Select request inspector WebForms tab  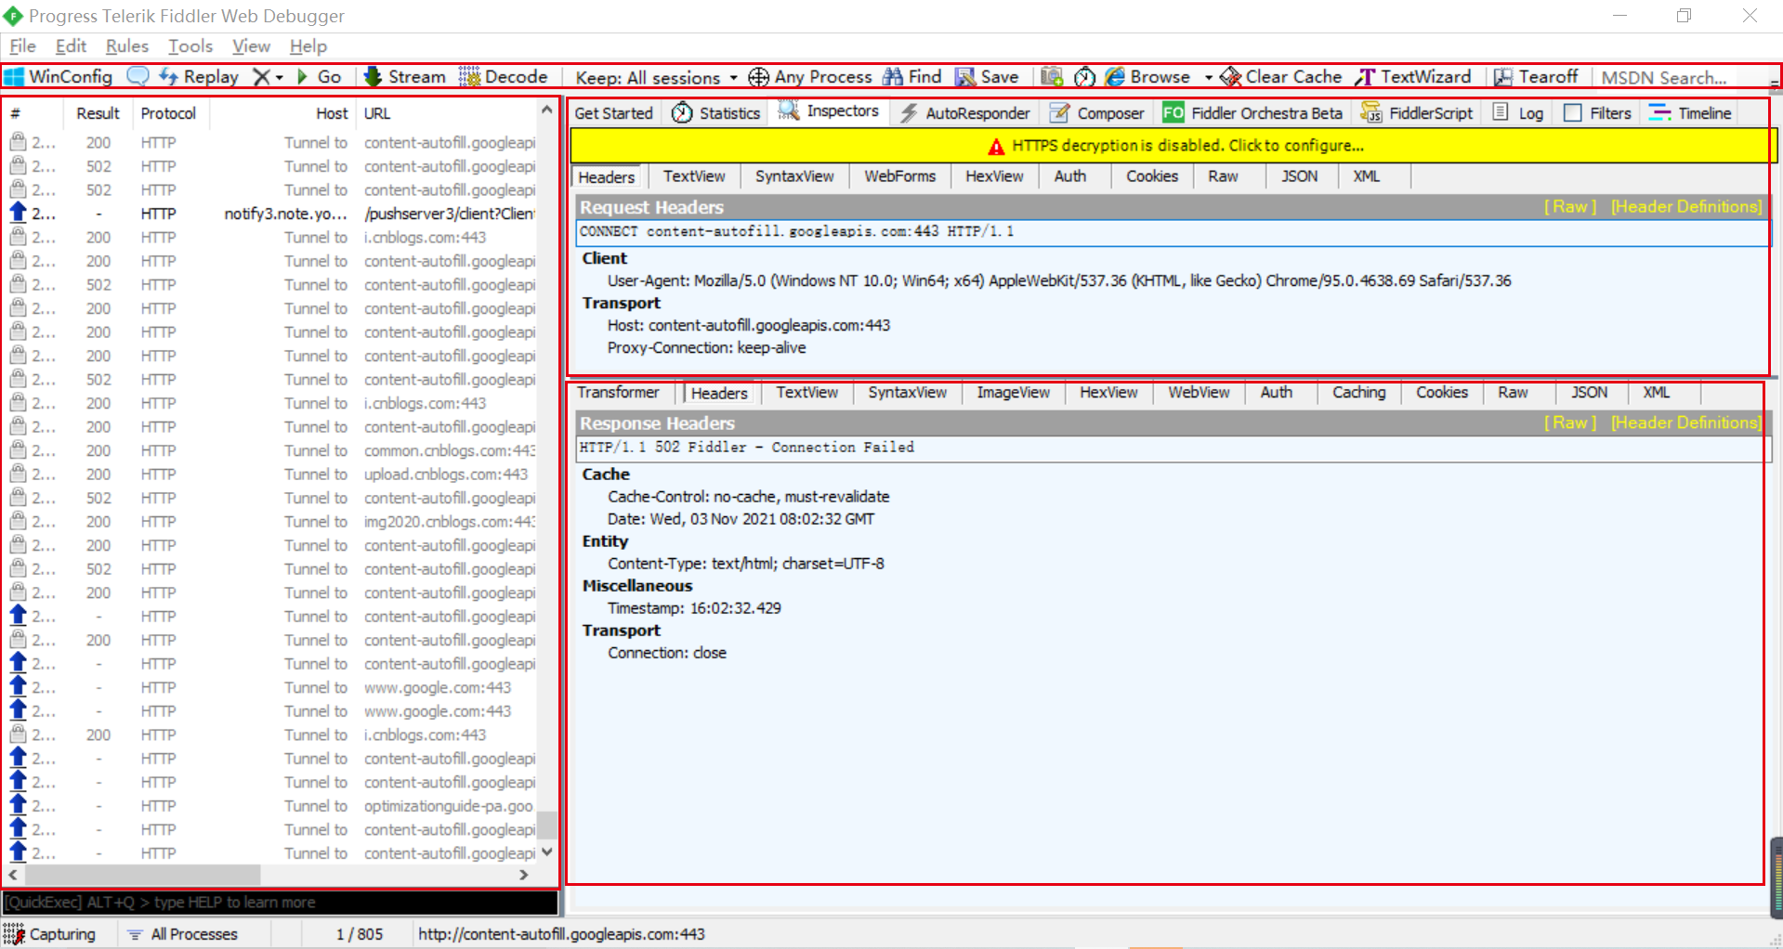(x=899, y=176)
